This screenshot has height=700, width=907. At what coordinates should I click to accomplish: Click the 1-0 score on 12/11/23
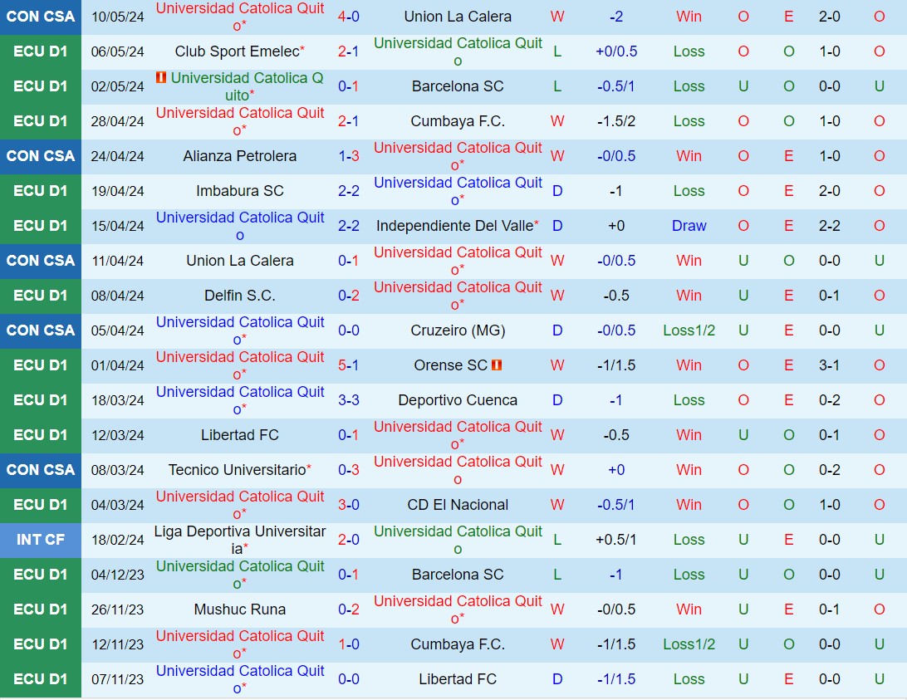[x=348, y=644]
